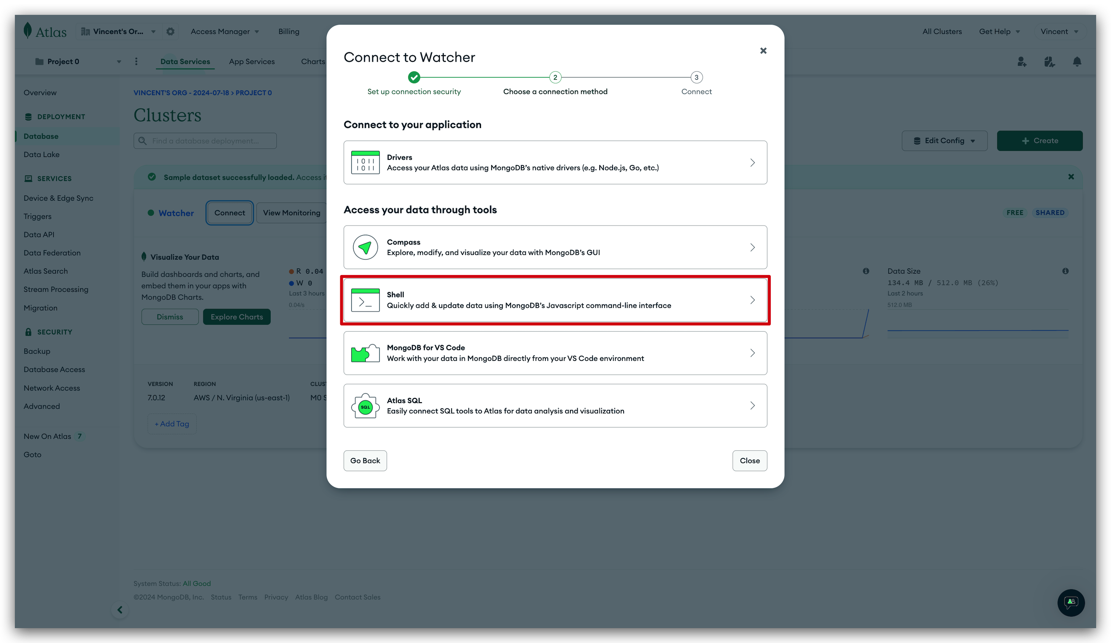Click the Atlas leaf logo

coord(28,31)
